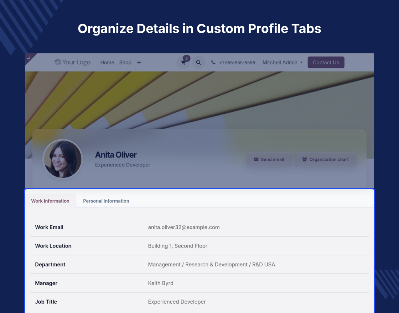Click the phone icon beside the number
Image resolution: width=399 pixels, height=313 pixels.
click(x=213, y=63)
